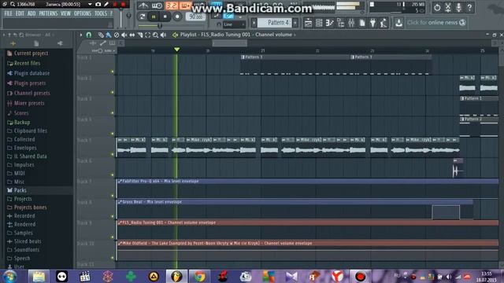Click the Playlist horizontal scrollbar thumb
Viewport: 504px width, 283px height.
229,43
